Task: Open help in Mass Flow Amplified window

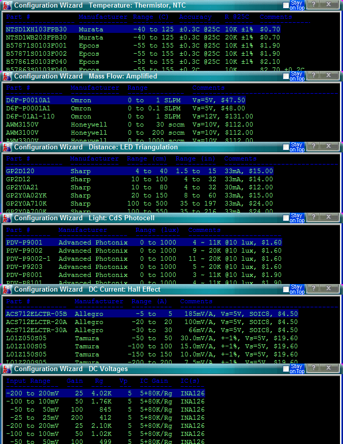Action: 314,75
